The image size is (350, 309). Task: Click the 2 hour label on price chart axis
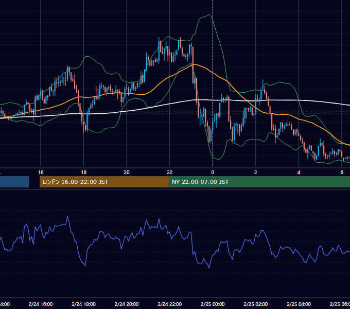pos(256,173)
